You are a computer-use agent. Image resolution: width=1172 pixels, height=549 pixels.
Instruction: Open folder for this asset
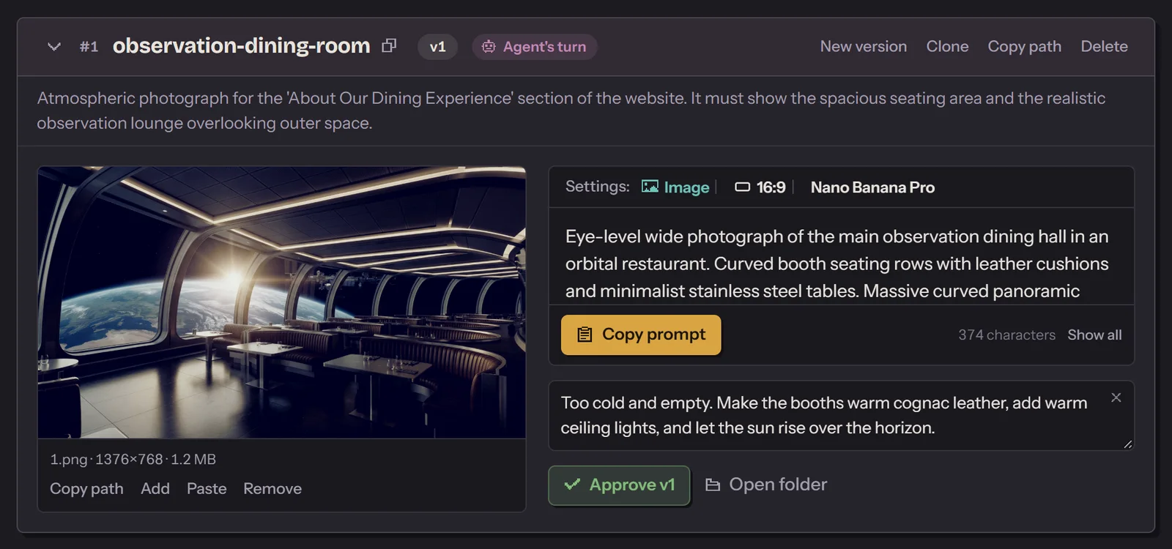click(x=766, y=485)
